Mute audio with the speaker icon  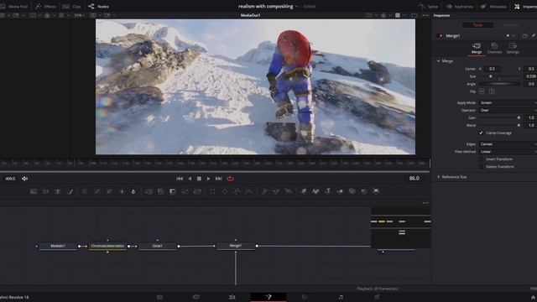[x=24, y=179]
